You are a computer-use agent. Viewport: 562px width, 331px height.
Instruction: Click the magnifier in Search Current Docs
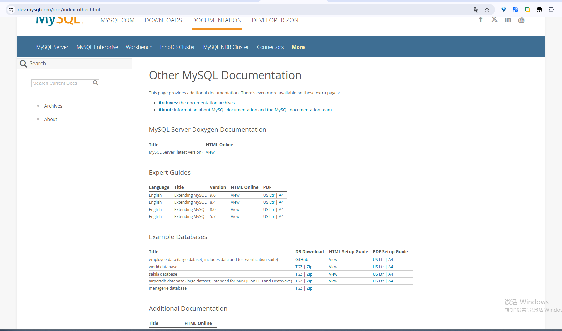(95, 83)
